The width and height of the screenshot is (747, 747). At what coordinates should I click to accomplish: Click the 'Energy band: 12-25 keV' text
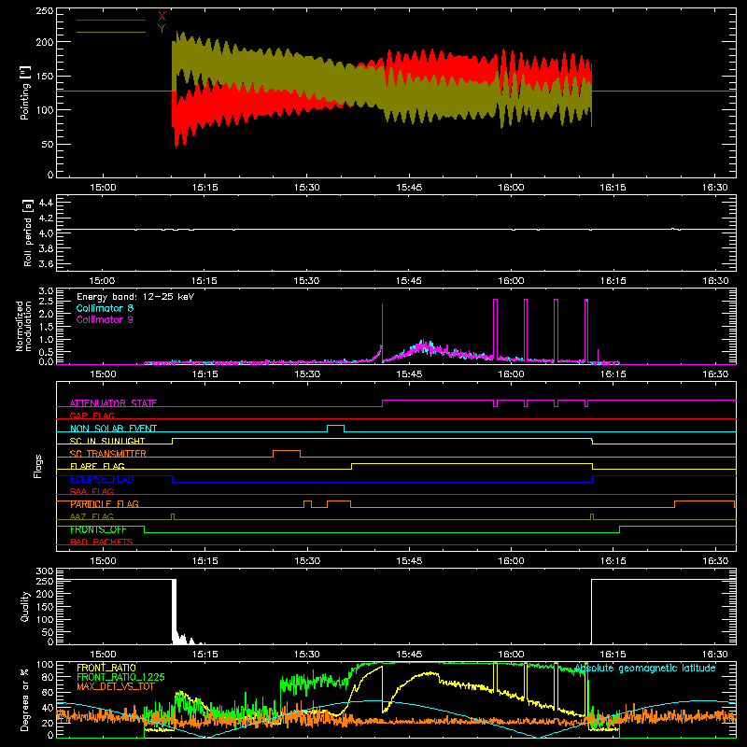[x=135, y=297]
